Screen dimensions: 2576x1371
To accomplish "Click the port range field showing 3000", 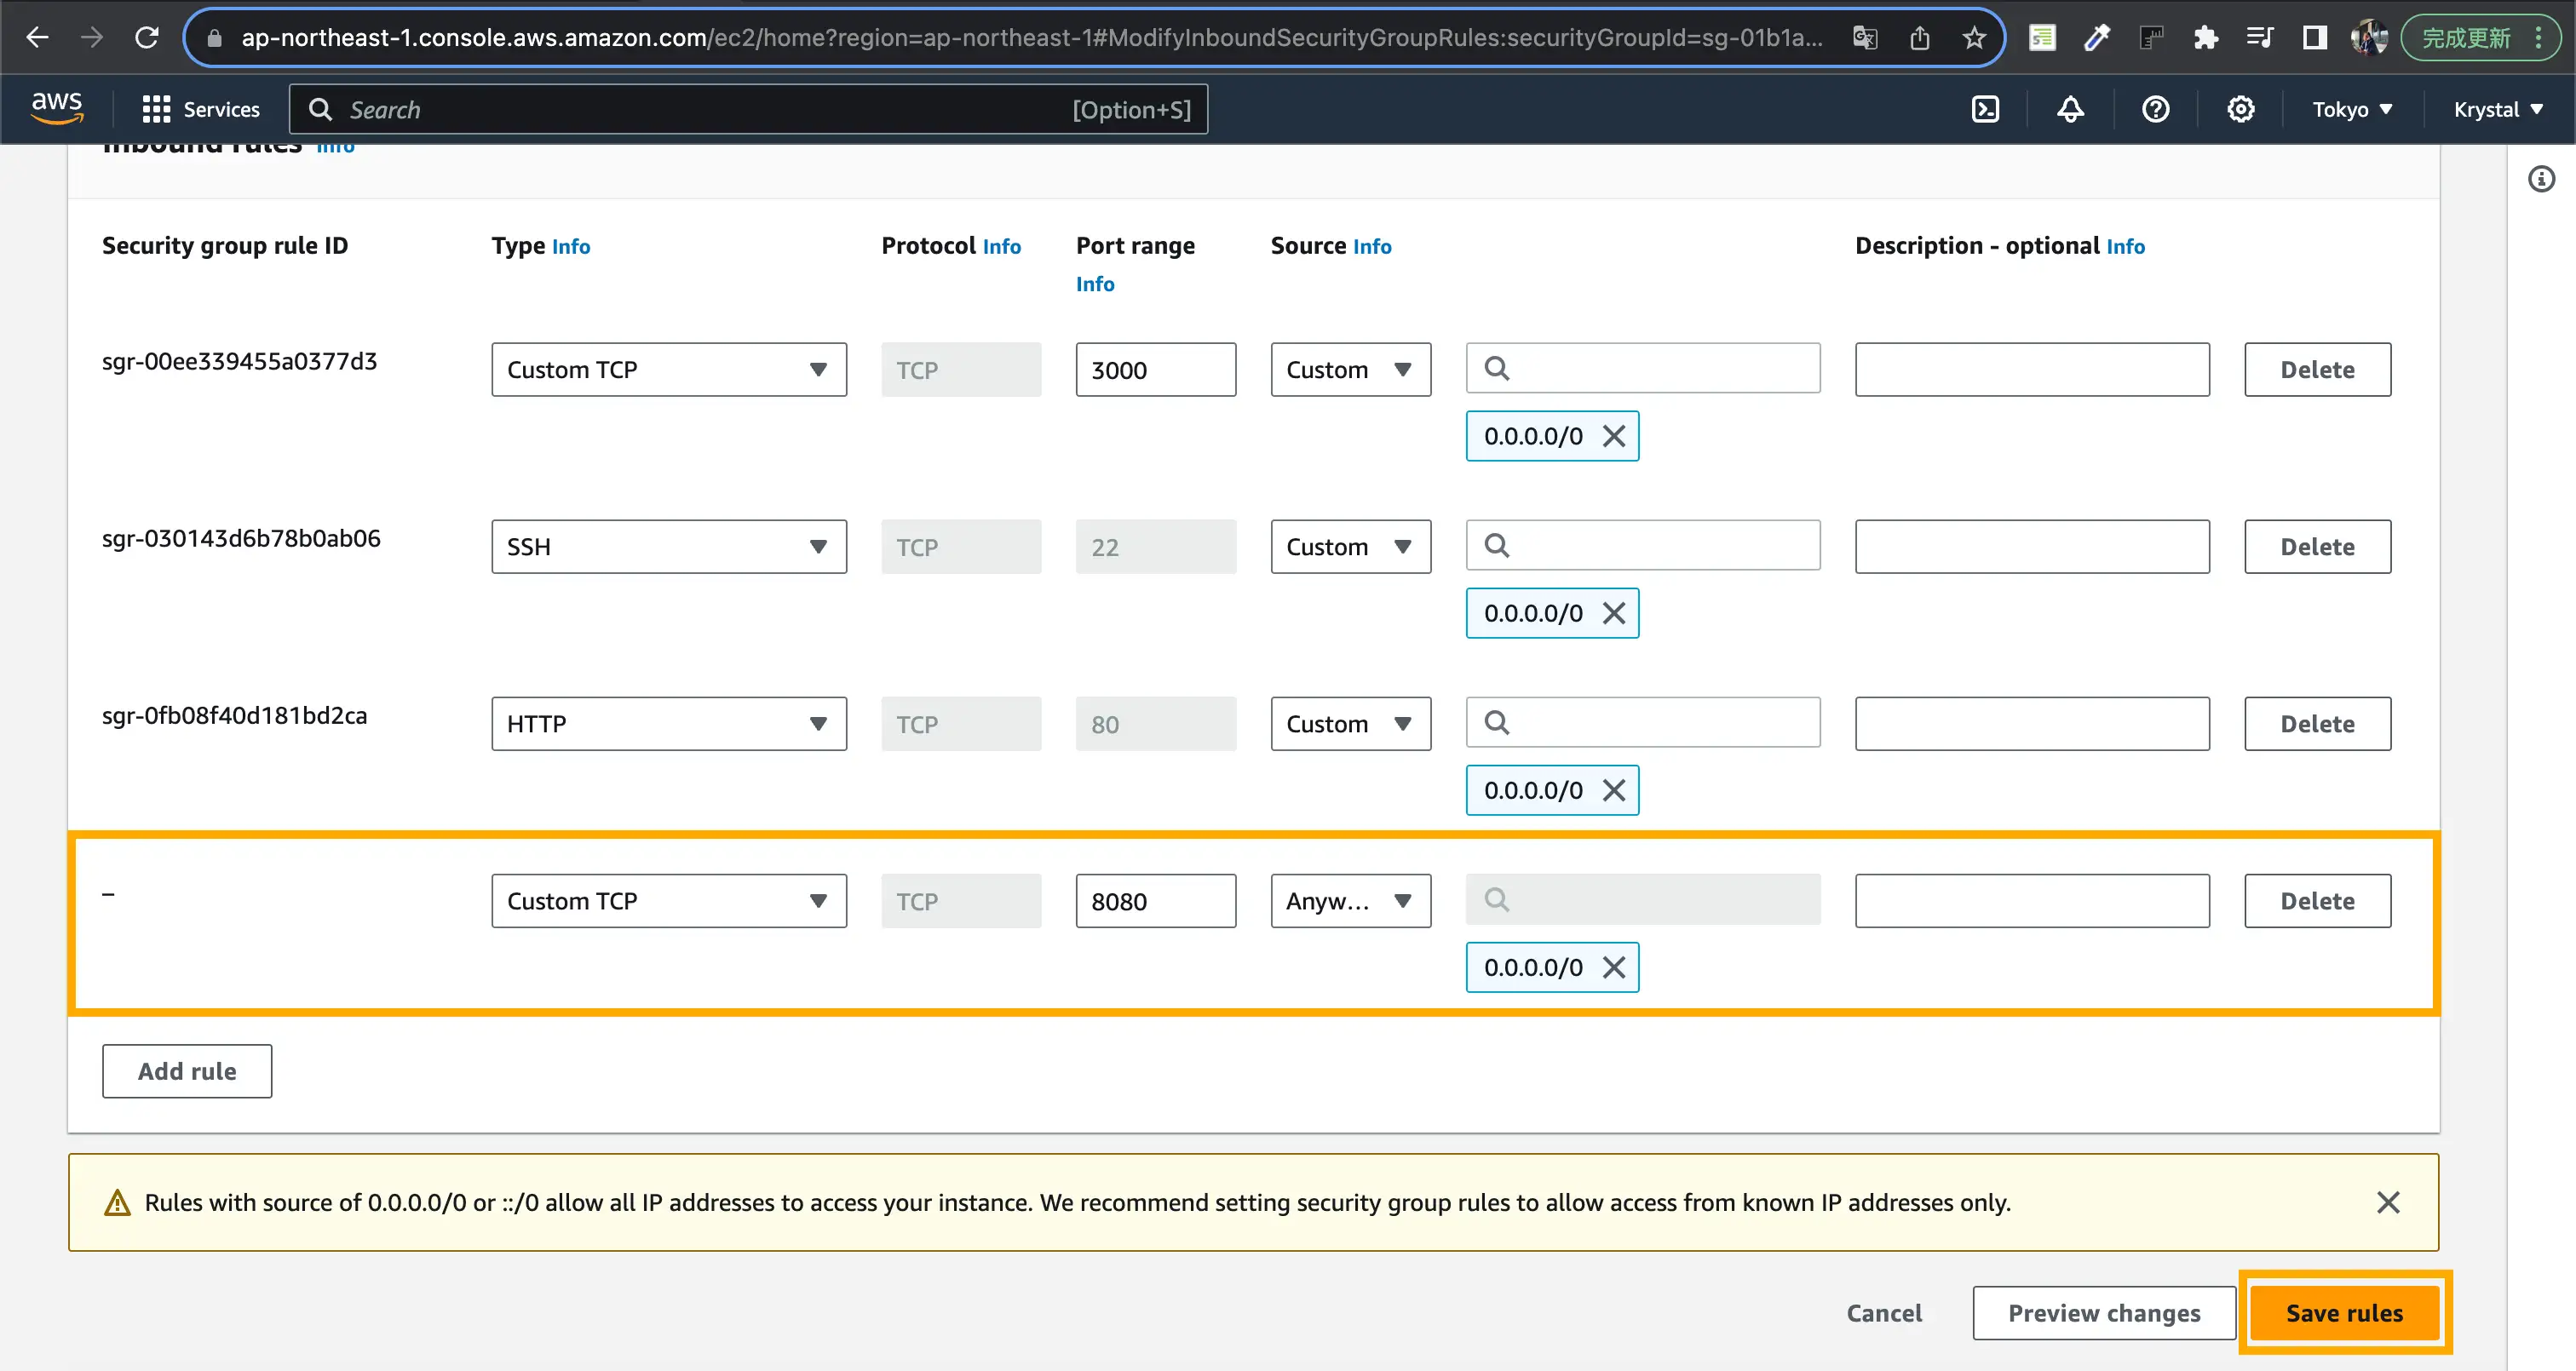I will click(x=1156, y=370).
